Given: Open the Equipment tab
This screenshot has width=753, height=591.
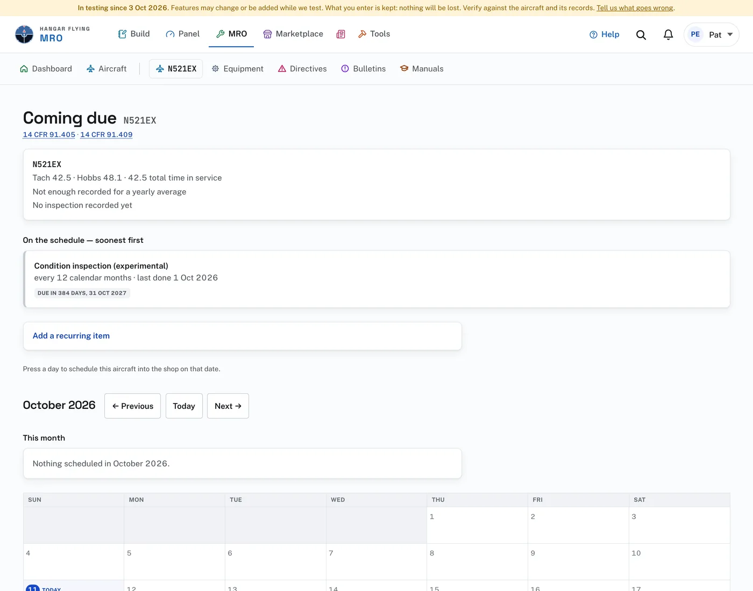Looking at the screenshot, I should point(237,69).
